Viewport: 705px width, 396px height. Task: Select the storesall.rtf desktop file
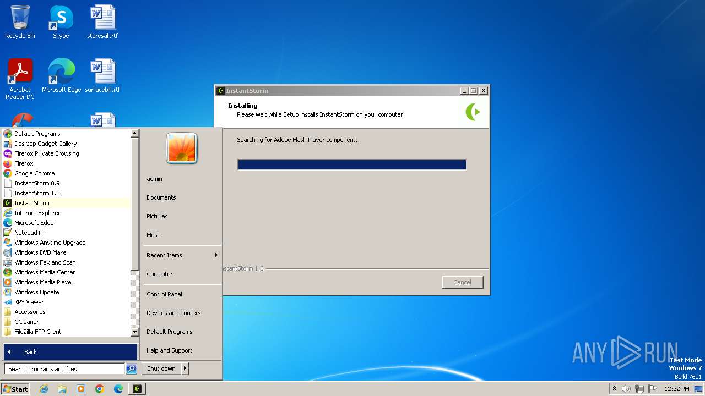click(102, 22)
